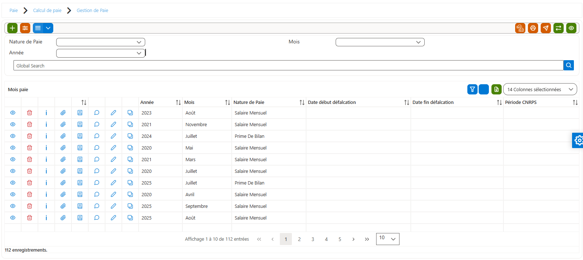Duplicate the 2020 Avril row with copy icon
583x260 pixels.
click(x=130, y=194)
